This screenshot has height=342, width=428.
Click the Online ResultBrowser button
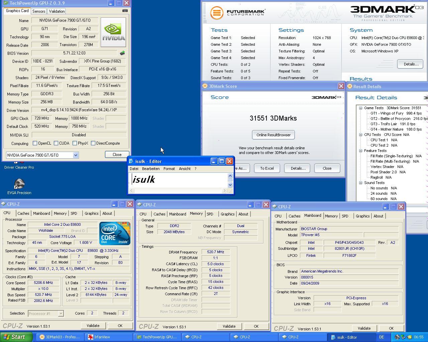click(x=274, y=135)
